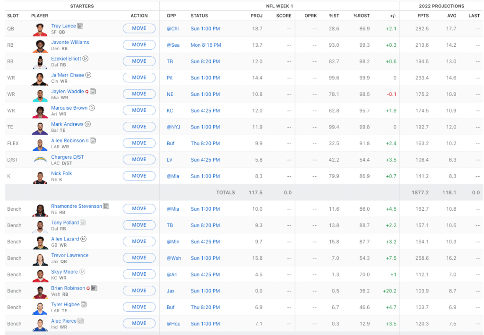Screen dimensions: 484x335
Task: Open the news note icon beside Trey Lance
Action: [x=80, y=26]
